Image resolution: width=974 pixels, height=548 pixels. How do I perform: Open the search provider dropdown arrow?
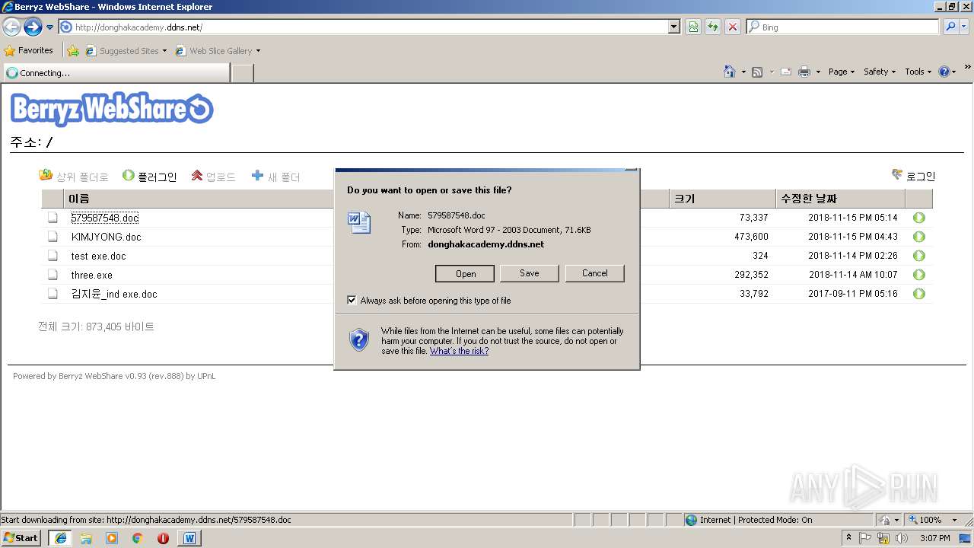click(965, 27)
